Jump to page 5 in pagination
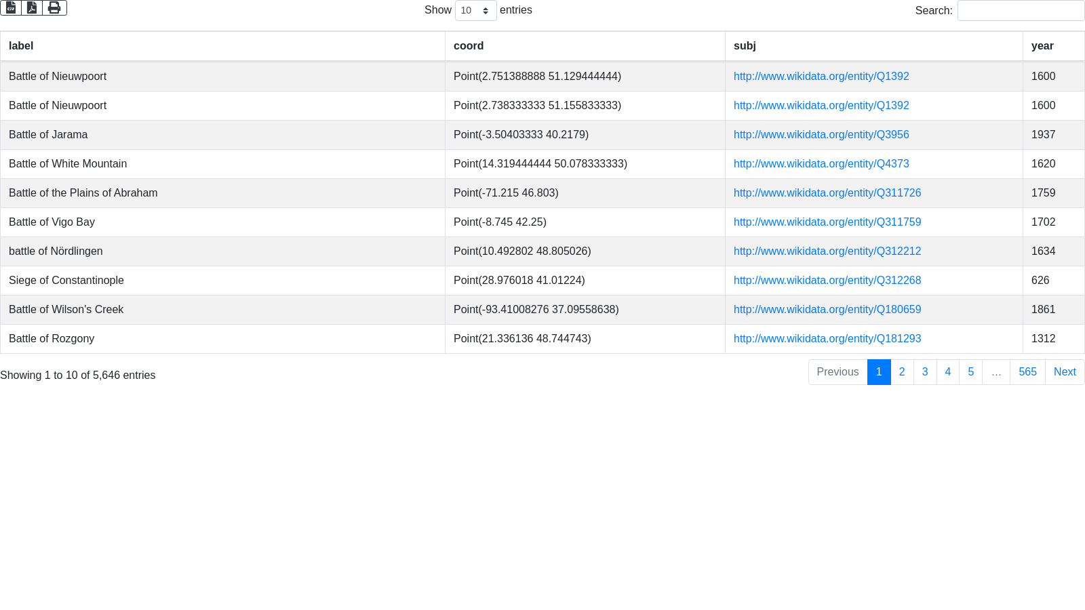This screenshot has height=610, width=1085. coord(971,372)
